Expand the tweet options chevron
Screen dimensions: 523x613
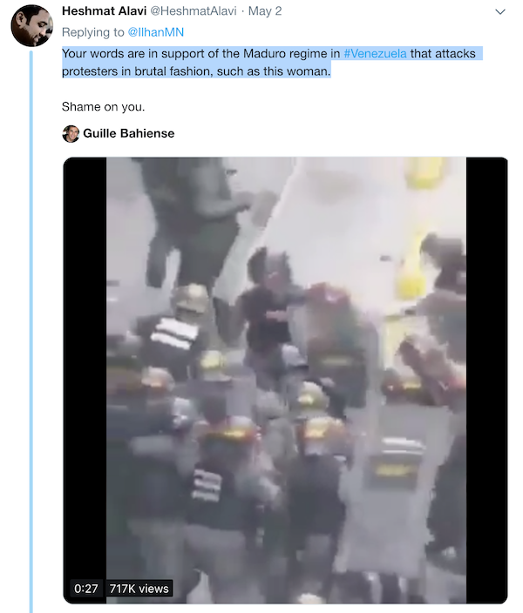[500, 12]
